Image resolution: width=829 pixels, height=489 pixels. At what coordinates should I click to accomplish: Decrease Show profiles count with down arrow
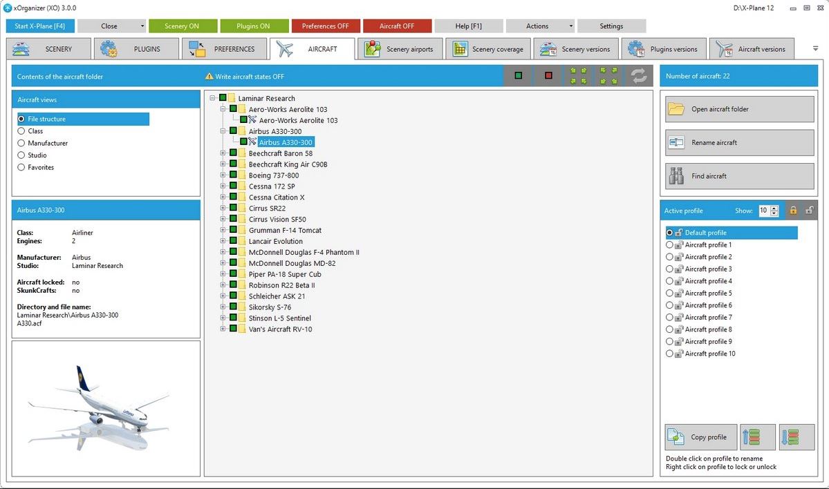774,213
